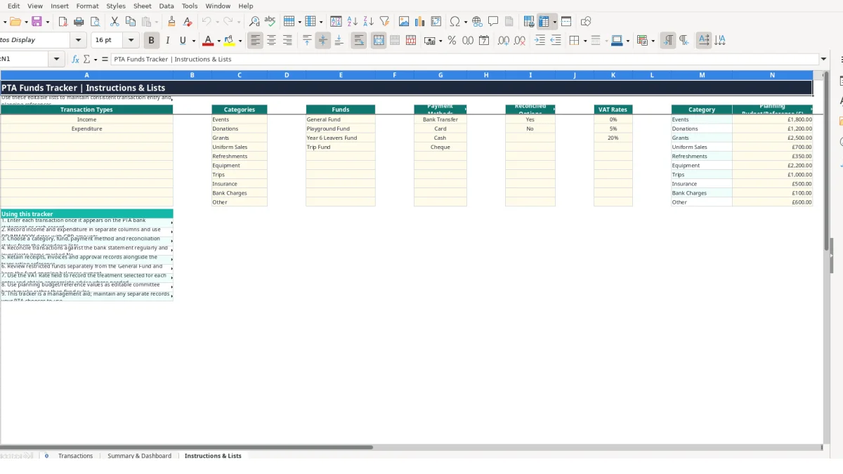Viewport: 843px width, 474px height.
Task: Select column N header
Action: click(772, 75)
